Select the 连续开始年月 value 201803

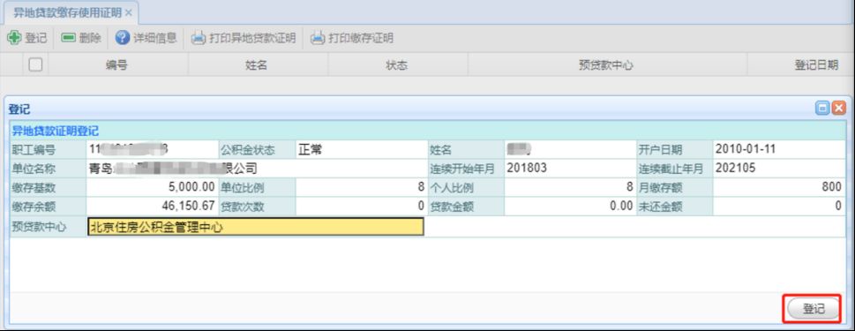(527, 168)
